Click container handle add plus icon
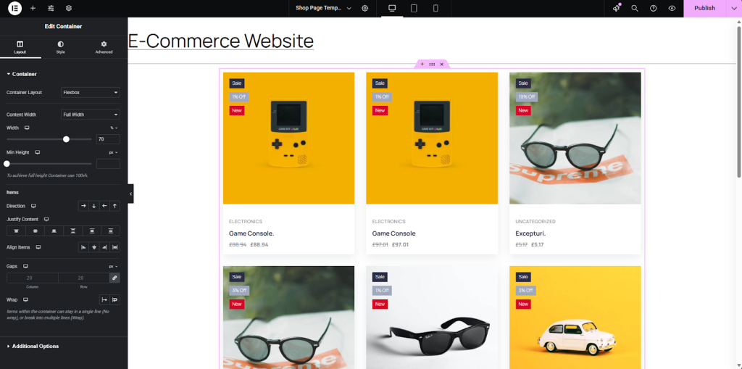Image resolution: width=742 pixels, height=369 pixels. pyautogui.click(x=422, y=64)
